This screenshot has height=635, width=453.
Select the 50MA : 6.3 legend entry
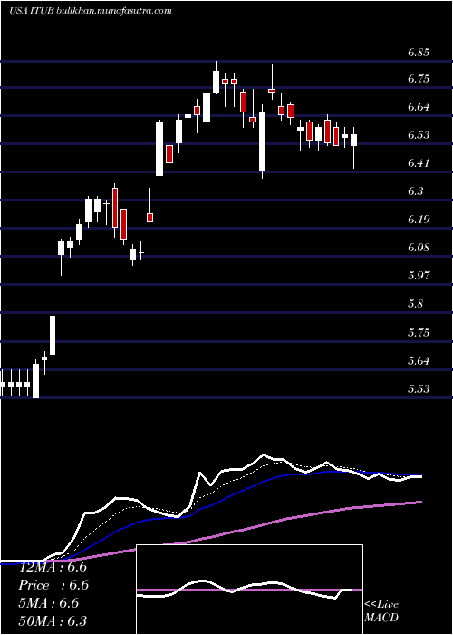53,620
